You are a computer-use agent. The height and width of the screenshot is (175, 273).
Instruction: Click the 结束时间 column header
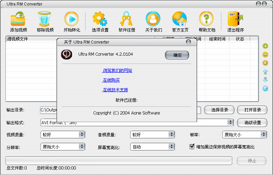pyautogui.click(x=217, y=39)
